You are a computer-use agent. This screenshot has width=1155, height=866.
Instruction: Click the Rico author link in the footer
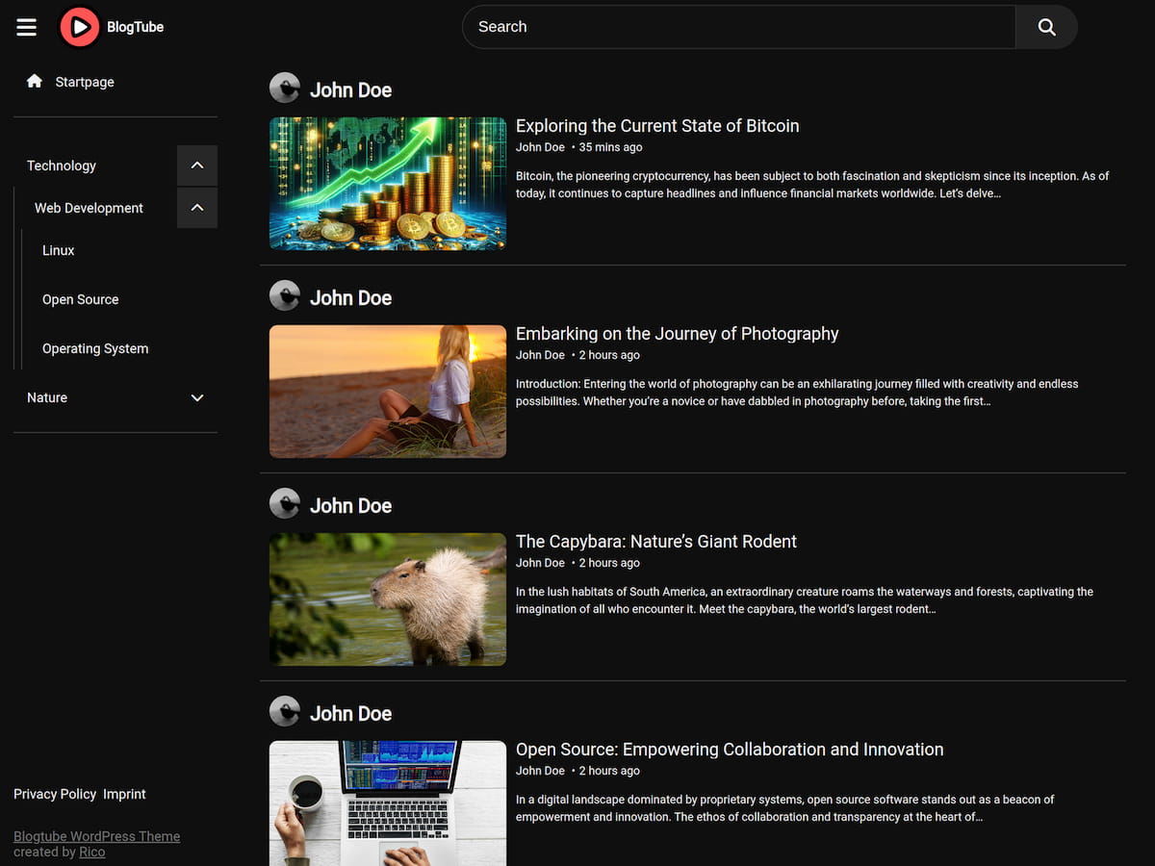pos(91,852)
